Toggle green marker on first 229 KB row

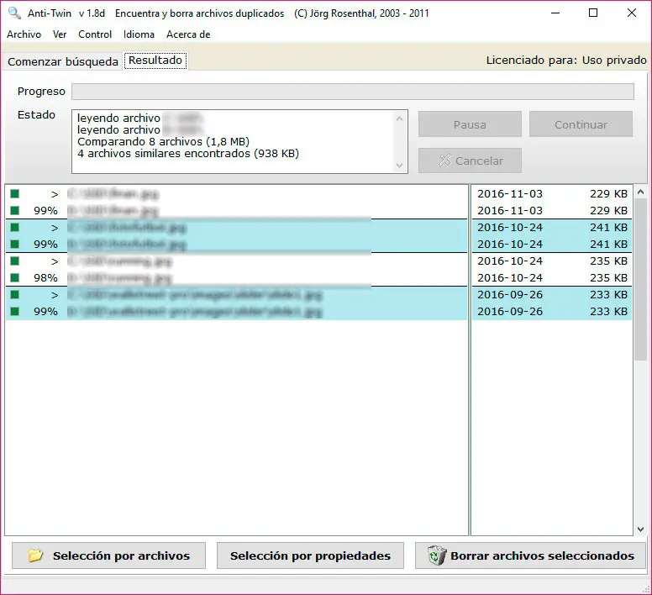coord(15,194)
